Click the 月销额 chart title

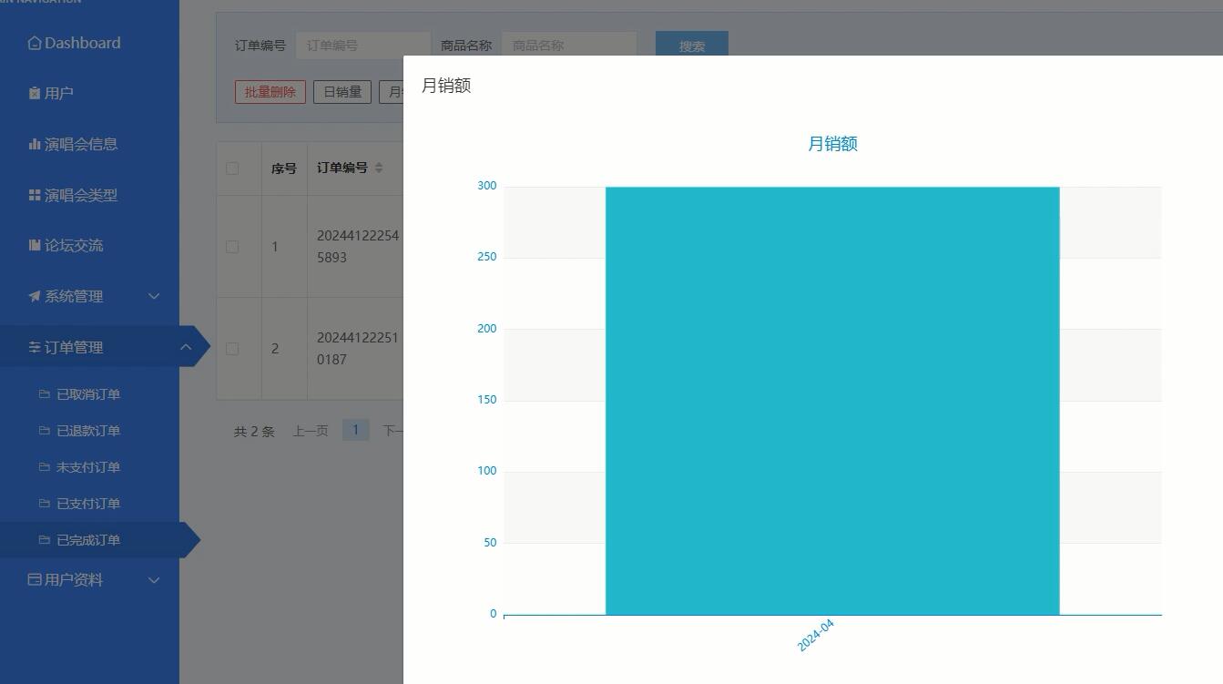click(832, 144)
